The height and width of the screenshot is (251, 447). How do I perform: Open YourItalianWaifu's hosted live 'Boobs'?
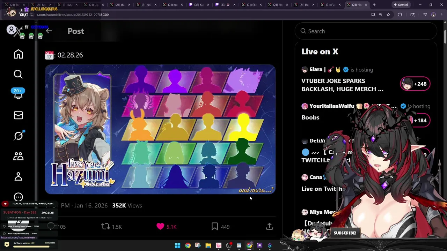point(310,117)
